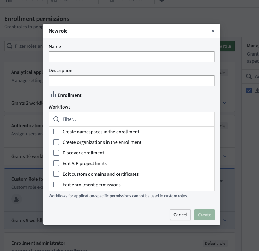Check Edit custom domains and certificates
Viewport: 259px width, 251px height.
pyautogui.click(x=56, y=174)
